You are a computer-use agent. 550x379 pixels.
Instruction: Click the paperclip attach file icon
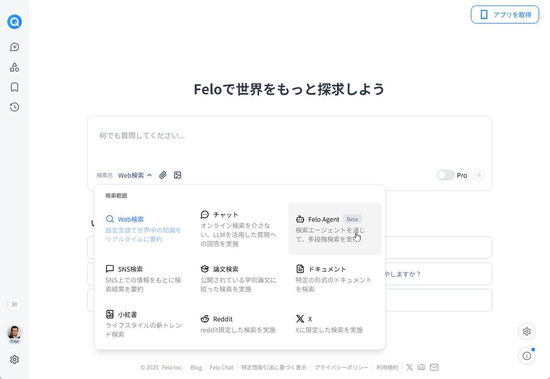[163, 175]
